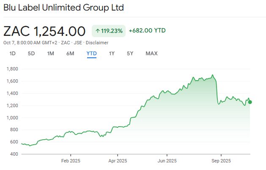Click the Feb 2025 axis label
This screenshot has height=170, width=266.
tap(71, 161)
